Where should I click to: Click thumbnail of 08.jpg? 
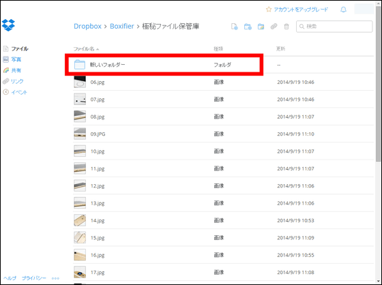(80, 117)
